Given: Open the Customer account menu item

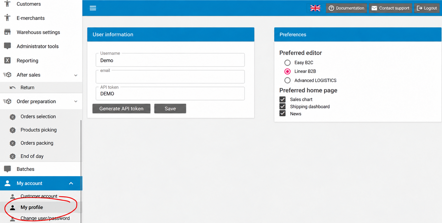Looking at the screenshot, I should 41,196.
